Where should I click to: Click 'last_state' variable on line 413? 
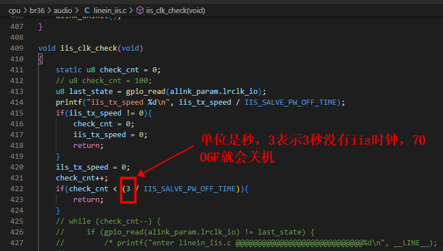(x=91, y=92)
